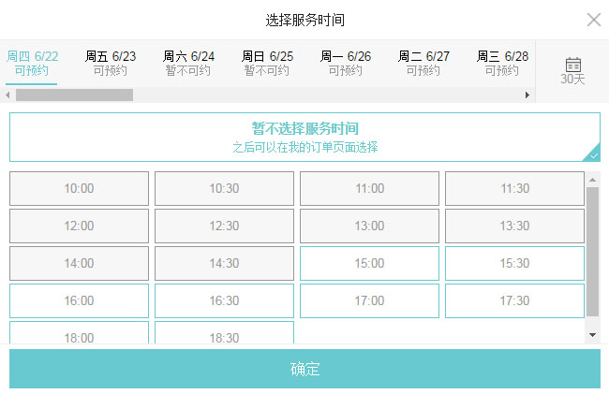Click the time list scroll down arrow
This screenshot has width=609, height=394.
(x=592, y=334)
